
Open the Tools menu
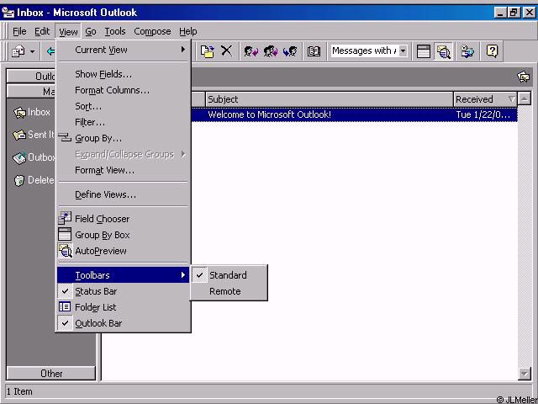pyautogui.click(x=115, y=32)
